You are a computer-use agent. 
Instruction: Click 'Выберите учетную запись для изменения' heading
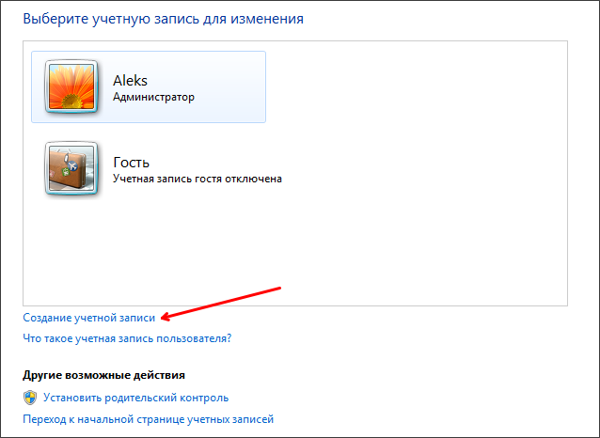pos(163,19)
